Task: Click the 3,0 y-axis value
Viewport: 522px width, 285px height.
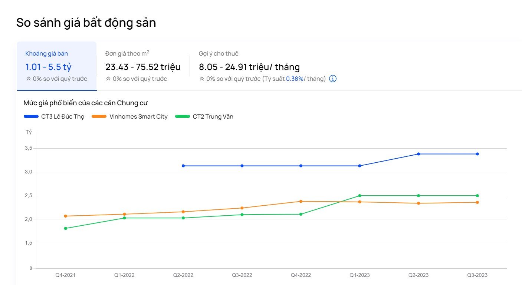Action: click(x=29, y=172)
